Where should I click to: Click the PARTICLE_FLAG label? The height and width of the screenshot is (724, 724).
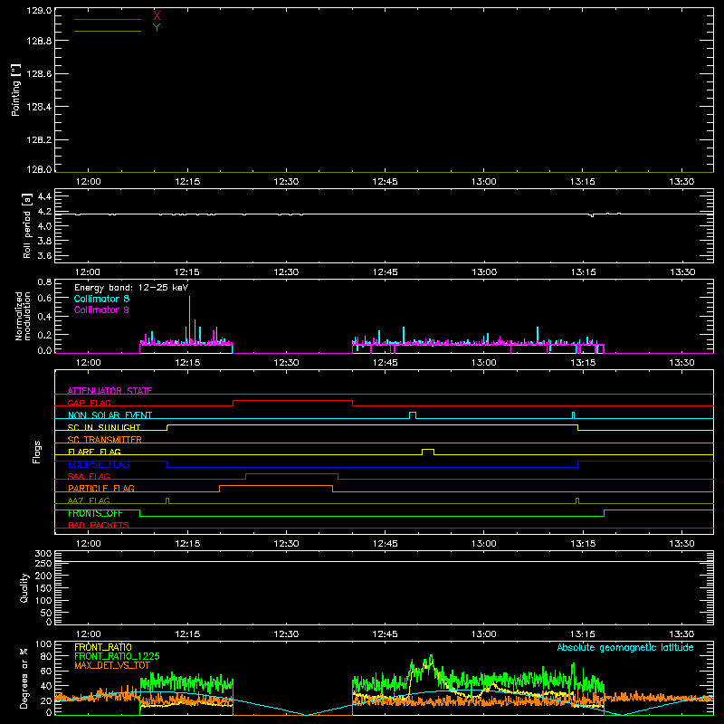(x=101, y=488)
